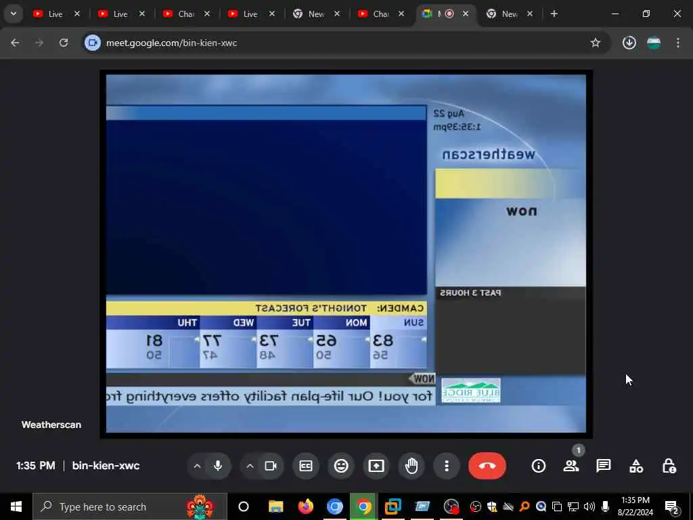Click the Present now button
The width and height of the screenshot is (693, 520).
pyautogui.click(x=376, y=466)
